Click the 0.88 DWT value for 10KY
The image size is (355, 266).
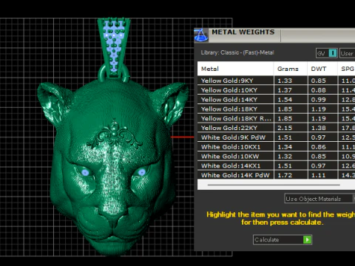coord(318,90)
